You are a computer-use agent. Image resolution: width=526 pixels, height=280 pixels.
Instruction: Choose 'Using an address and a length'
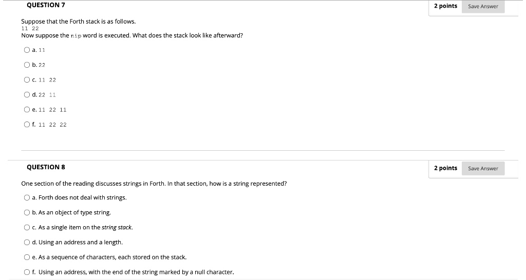click(27, 243)
